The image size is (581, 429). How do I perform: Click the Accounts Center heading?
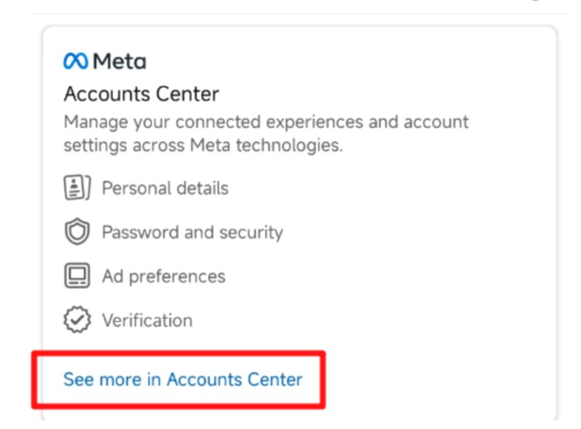[141, 94]
